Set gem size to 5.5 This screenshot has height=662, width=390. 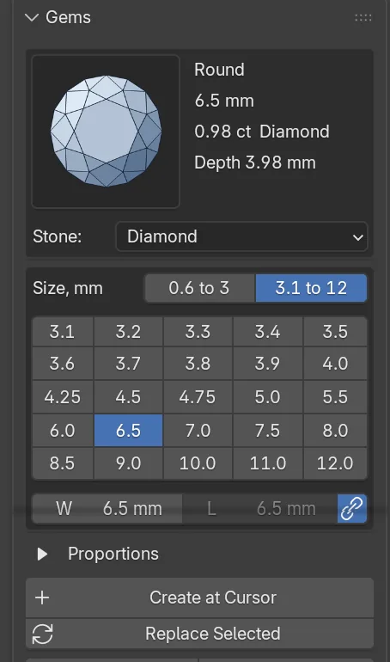[335, 397]
